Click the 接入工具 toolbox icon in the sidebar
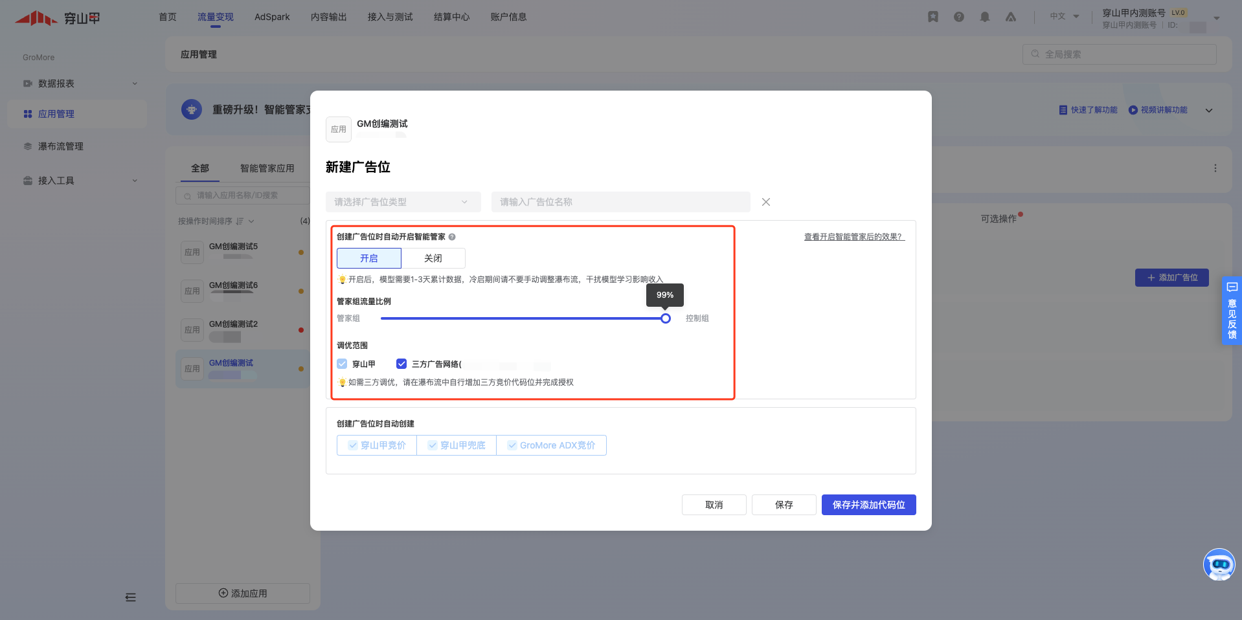 (x=28, y=181)
